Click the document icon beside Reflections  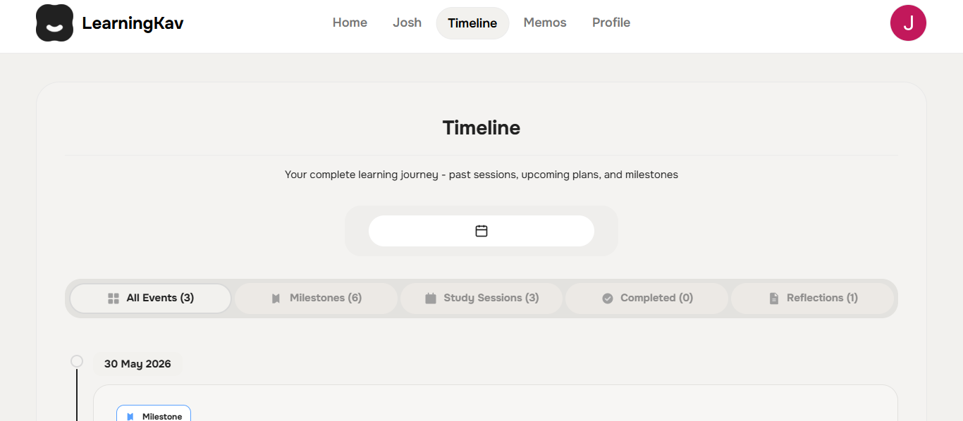774,299
